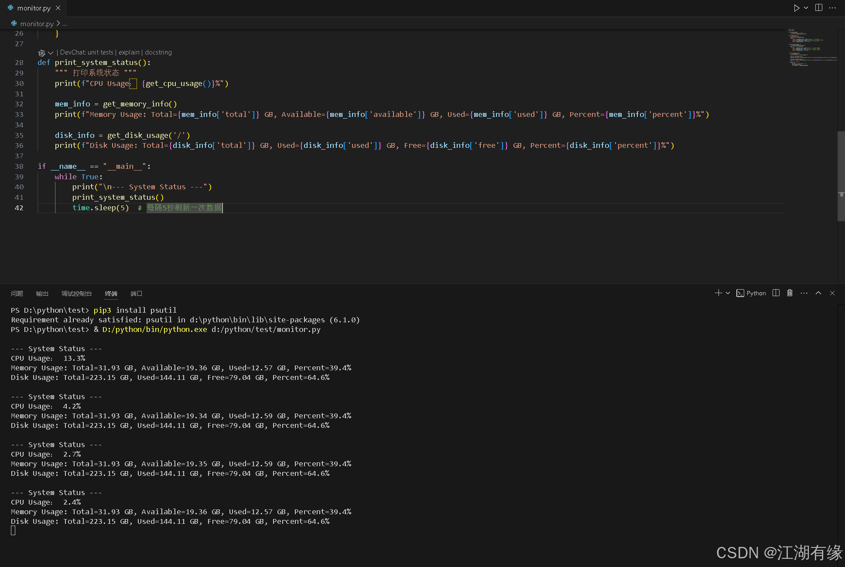Toggle terminal panel maximization with the chevron
Image resolution: width=845 pixels, height=567 pixels.
click(x=818, y=293)
